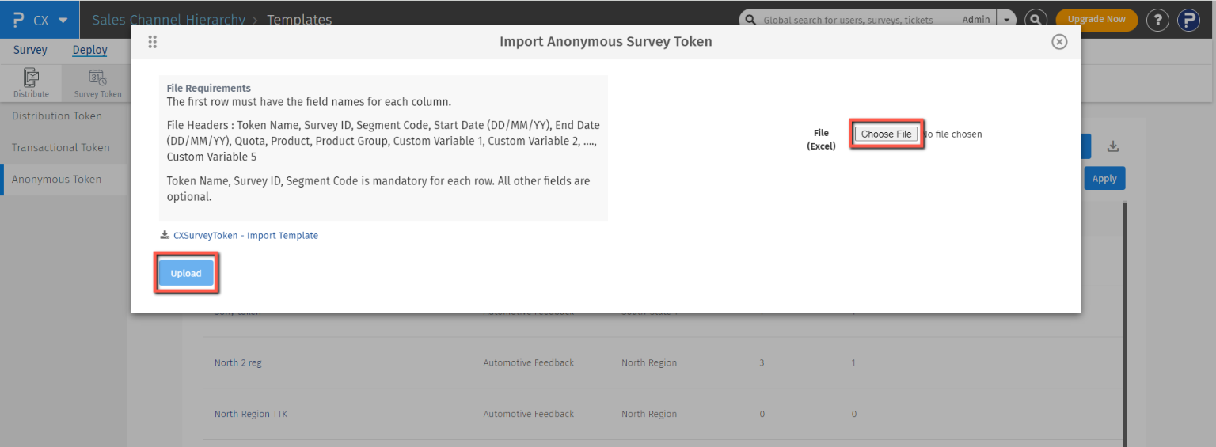Switch to the Survey tab
Viewport: 1216px width, 447px height.
coord(30,50)
